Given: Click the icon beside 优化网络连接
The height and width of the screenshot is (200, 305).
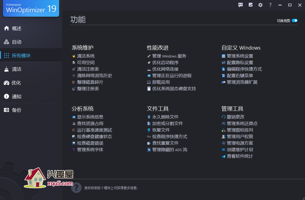Looking at the screenshot, I should [149, 69].
